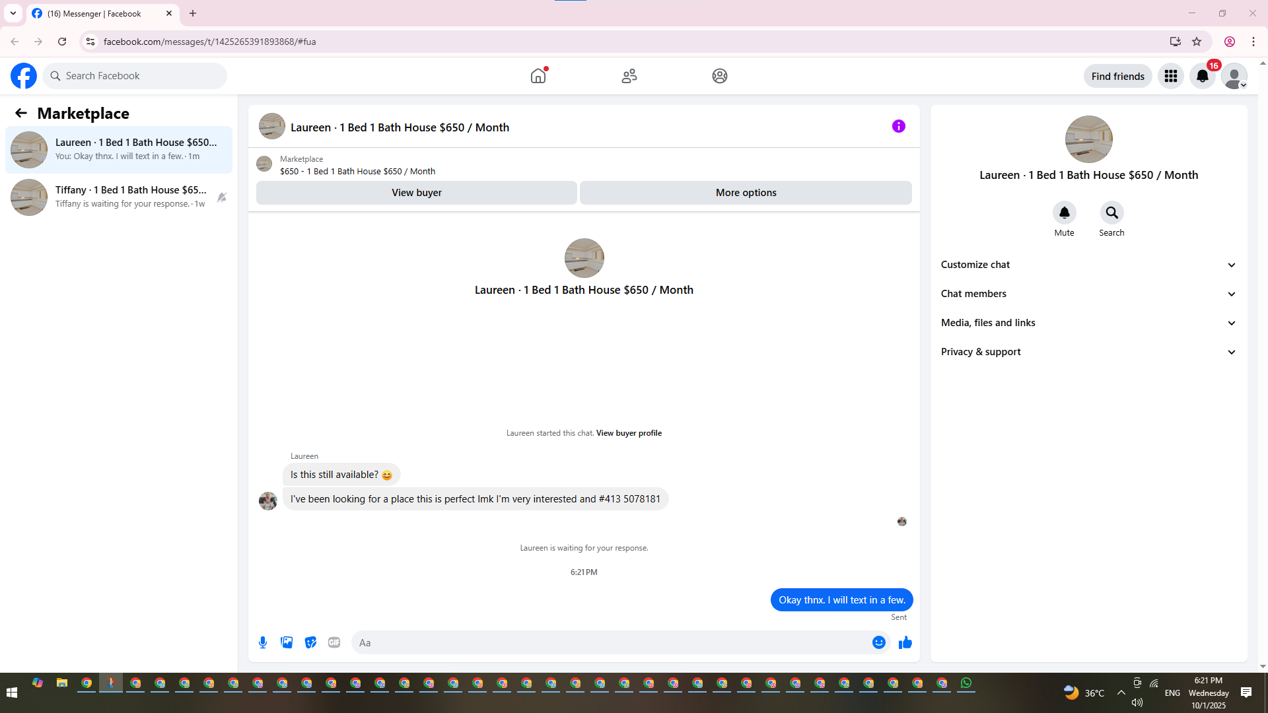Image resolution: width=1268 pixels, height=713 pixels.
Task: Select the Messenger | Facebook tab
Action: (x=102, y=13)
